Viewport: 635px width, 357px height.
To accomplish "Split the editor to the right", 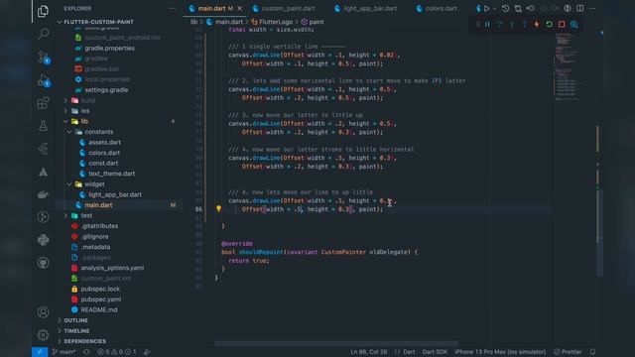I will (579, 8).
